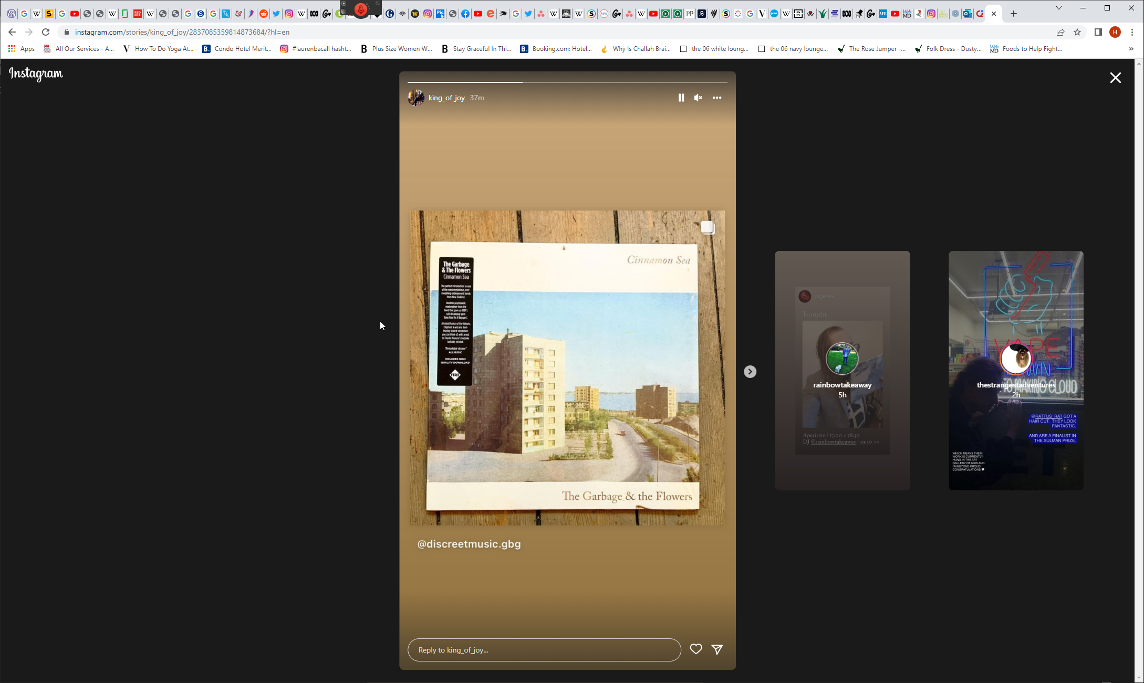The height and width of the screenshot is (683, 1144).
Task: Open the 06 white lounge bookmark
Action: pyautogui.click(x=714, y=49)
